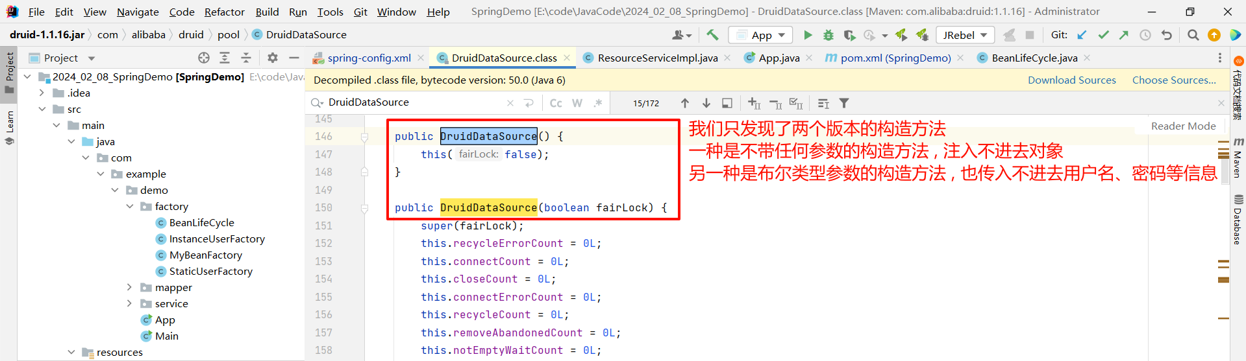Open Project panel settings gear

273,58
